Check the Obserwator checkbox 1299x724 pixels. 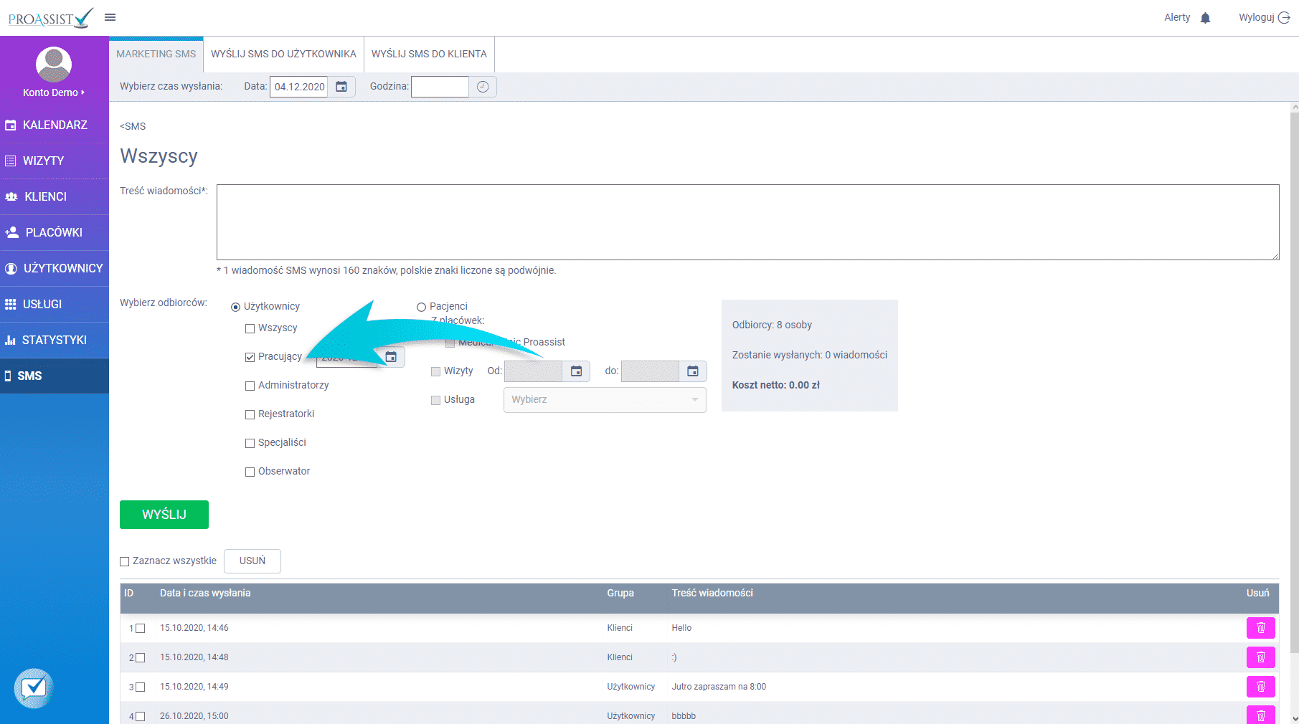[x=250, y=472]
